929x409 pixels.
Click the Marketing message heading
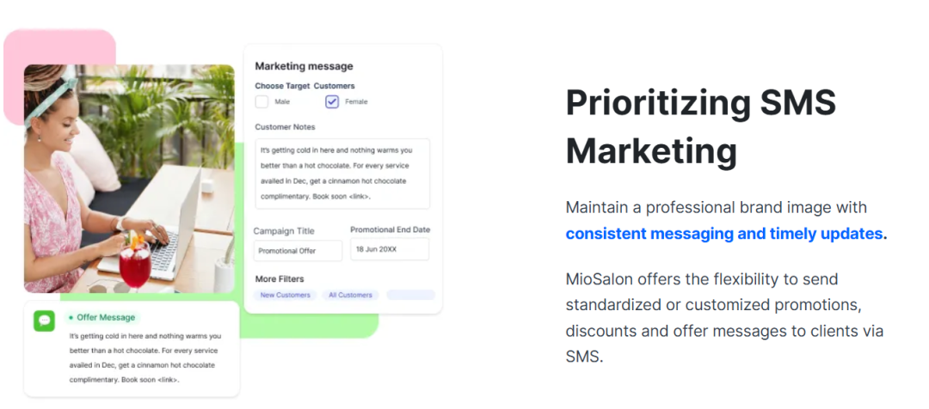tap(304, 66)
